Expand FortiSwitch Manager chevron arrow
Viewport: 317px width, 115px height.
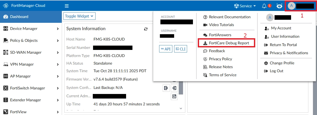click(x=58, y=88)
